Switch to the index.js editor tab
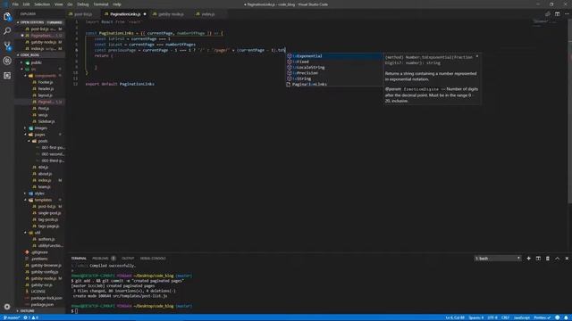 208,14
